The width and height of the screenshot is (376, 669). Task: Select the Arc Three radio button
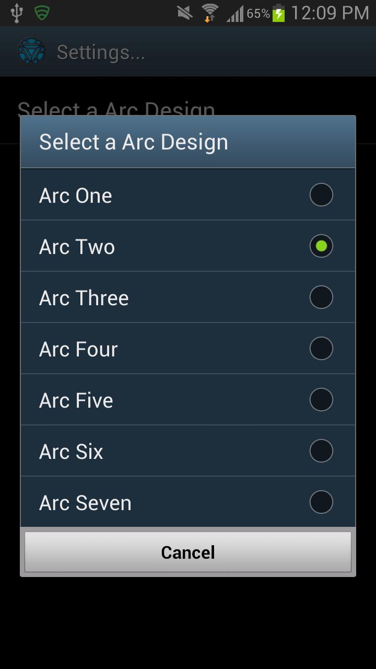321,297
